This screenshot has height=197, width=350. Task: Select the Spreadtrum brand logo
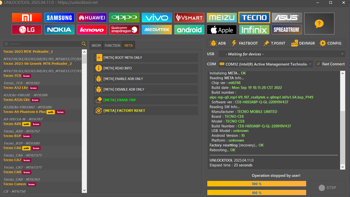[287, 30]
